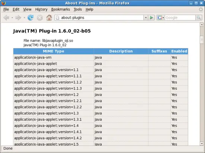Click the MIME Type column header
The width and height of the screenshot is (205, 153).
pyautogui.click(x=53, y=51)
